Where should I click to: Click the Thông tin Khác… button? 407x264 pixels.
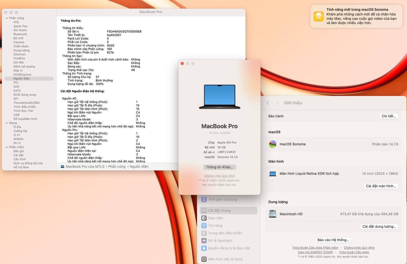pyautogui.click(x=219, y=167)
